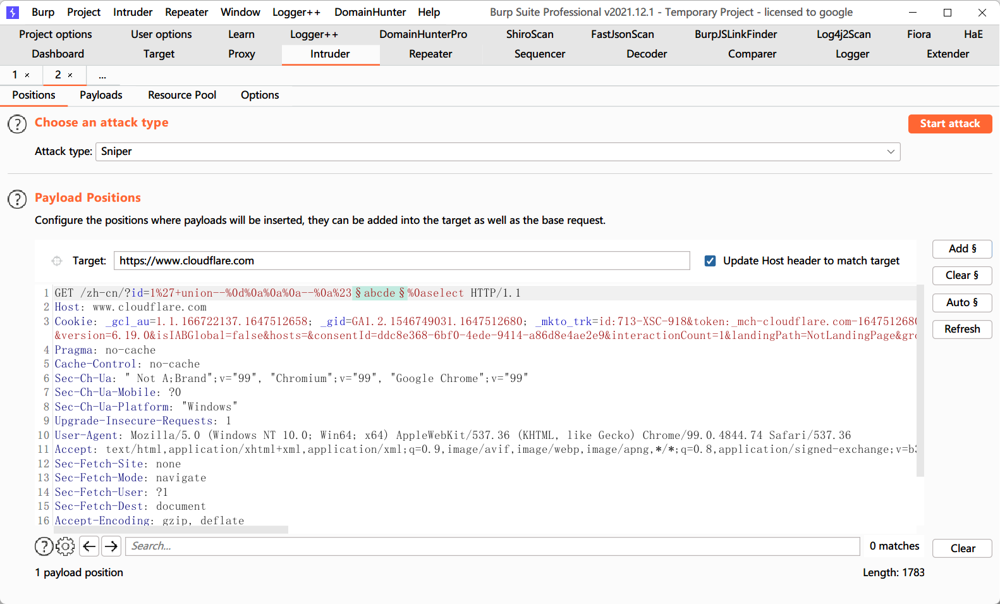Click the §abcde§ payload marker text
This screenshot has height=604, width=1000.
tap(380, 293)
